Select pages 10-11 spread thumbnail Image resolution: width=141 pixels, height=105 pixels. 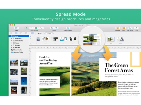(111, 39)
